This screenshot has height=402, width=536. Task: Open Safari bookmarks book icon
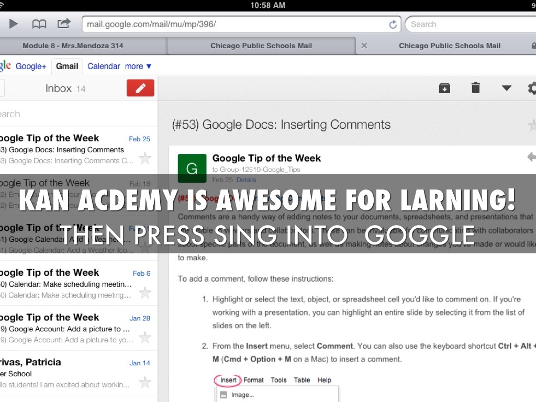coord(39,24)
